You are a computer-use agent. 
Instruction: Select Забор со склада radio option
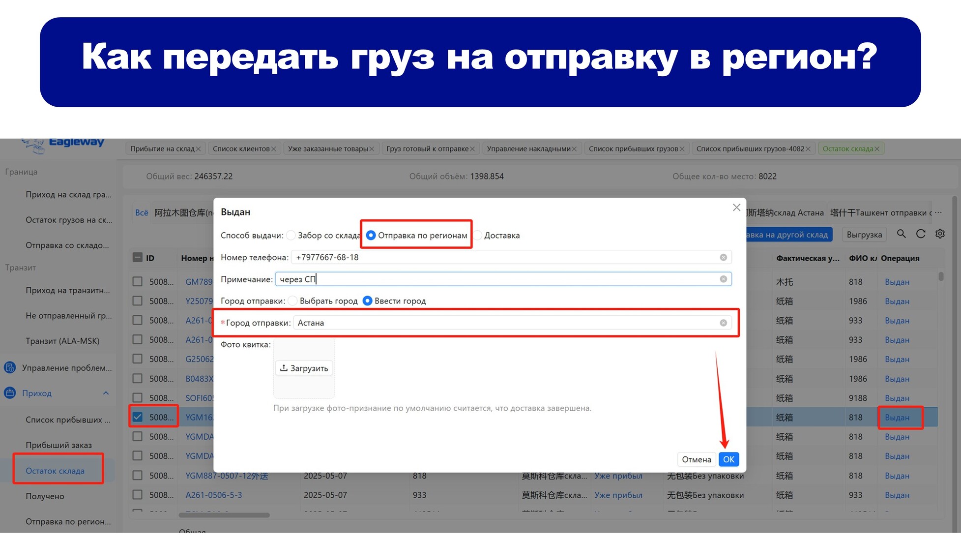(x=291, y=235)
